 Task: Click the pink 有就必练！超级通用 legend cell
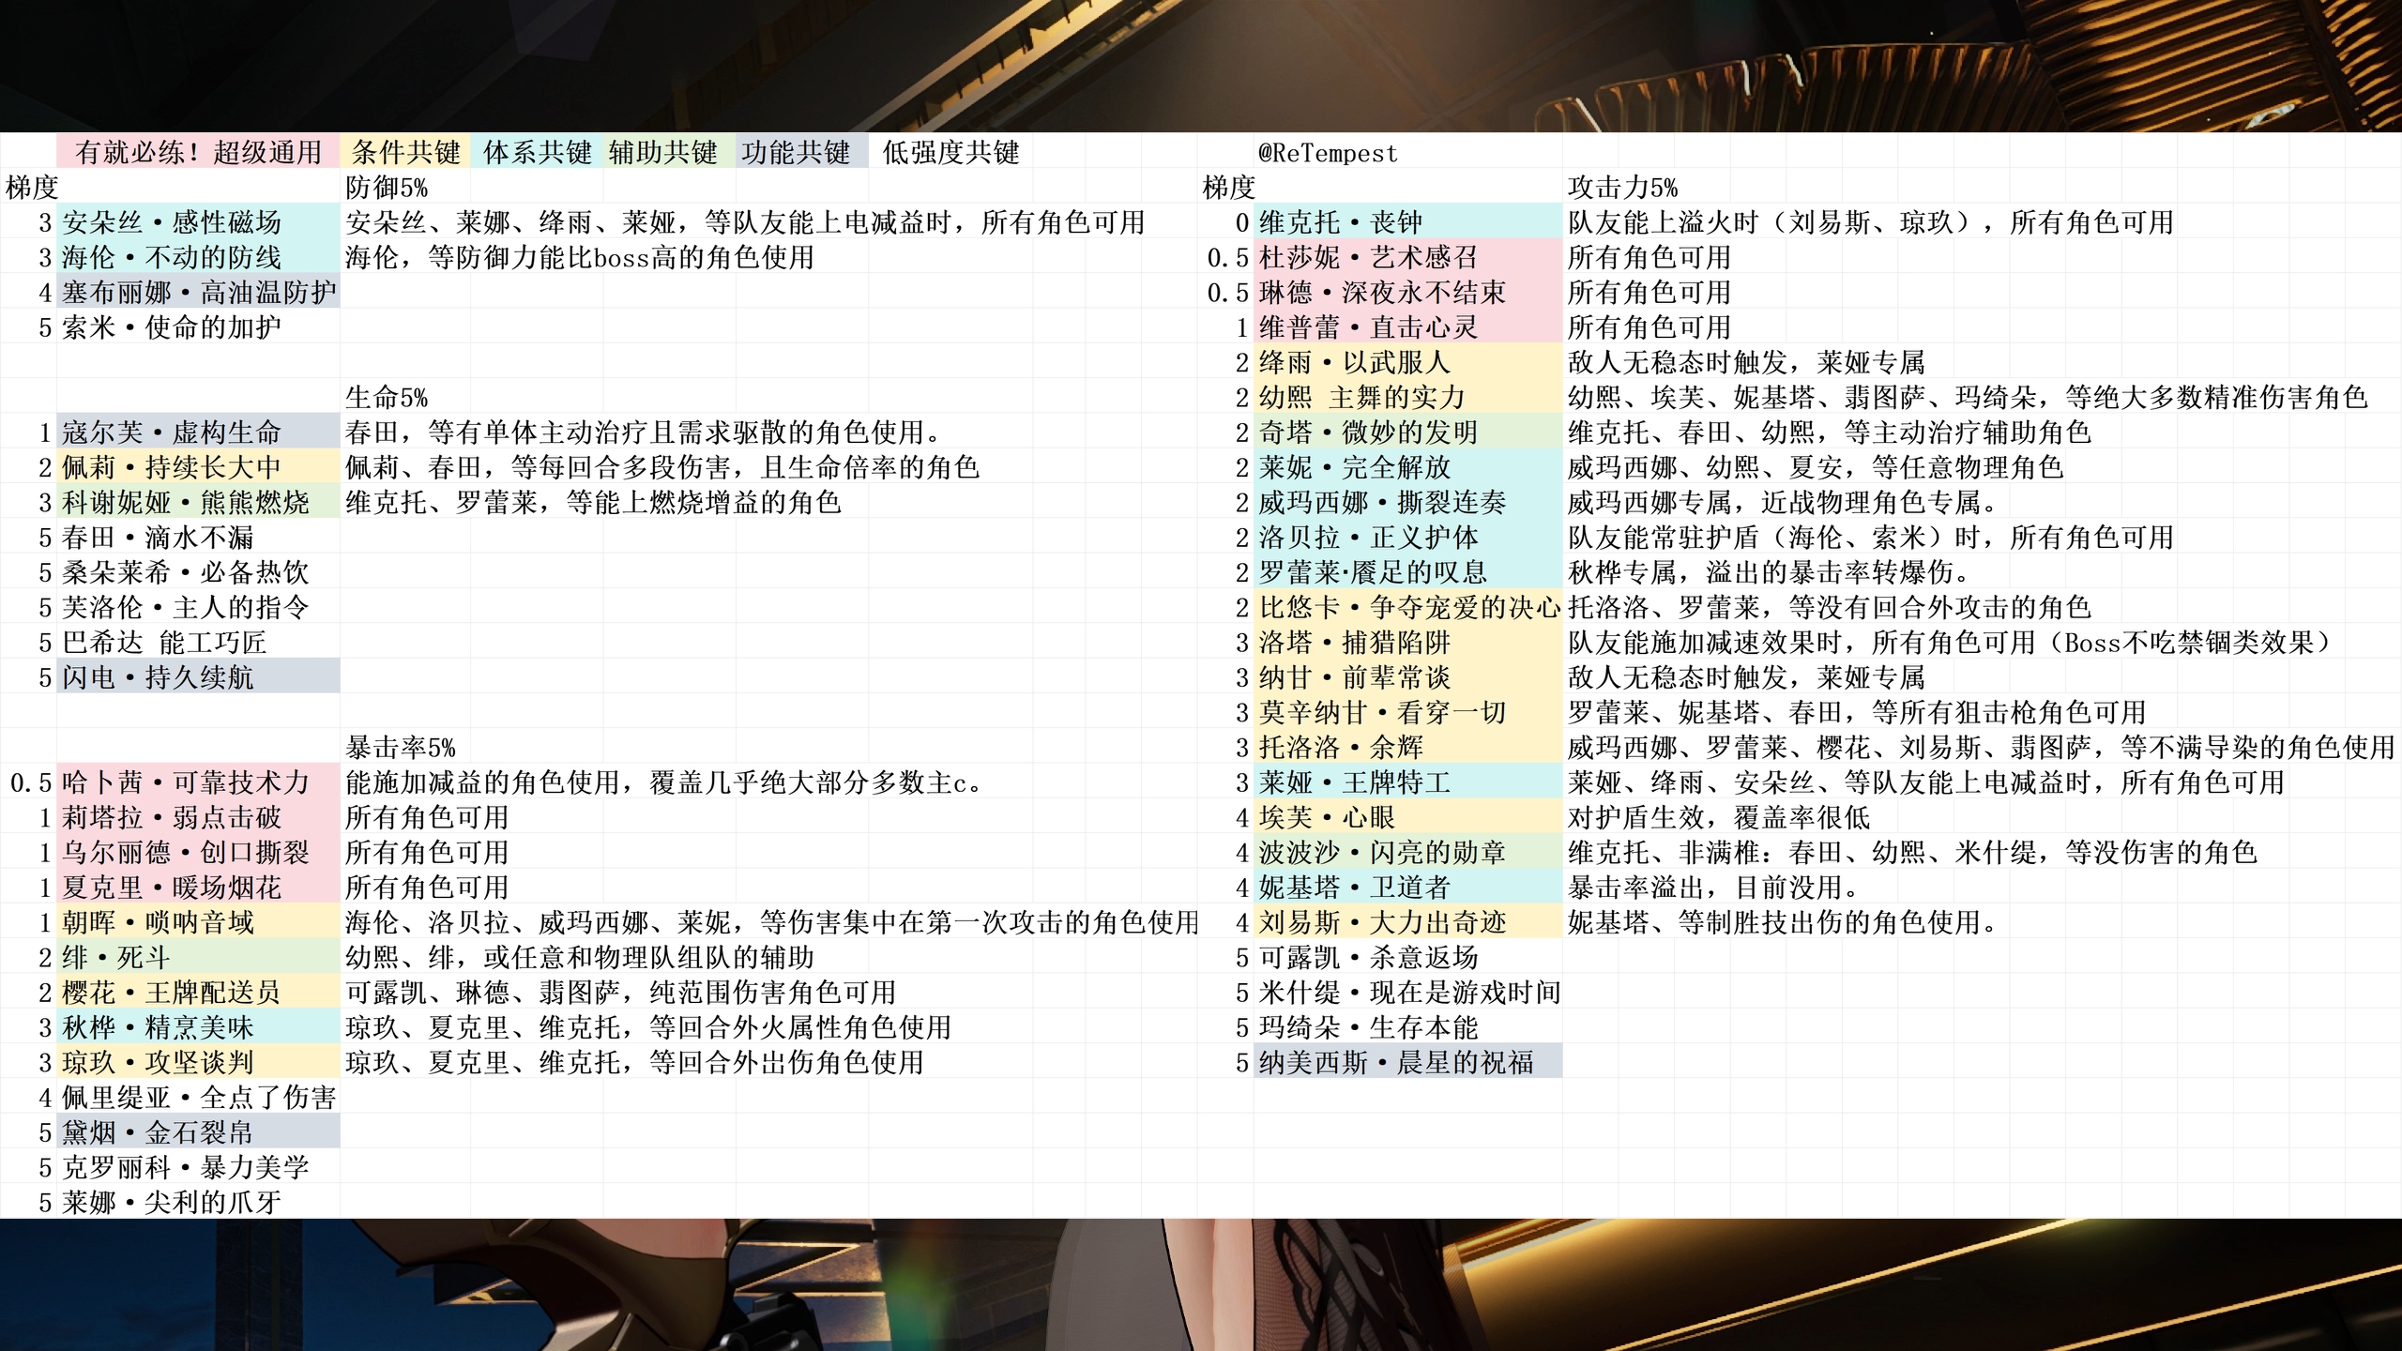(x=198, y=152)
